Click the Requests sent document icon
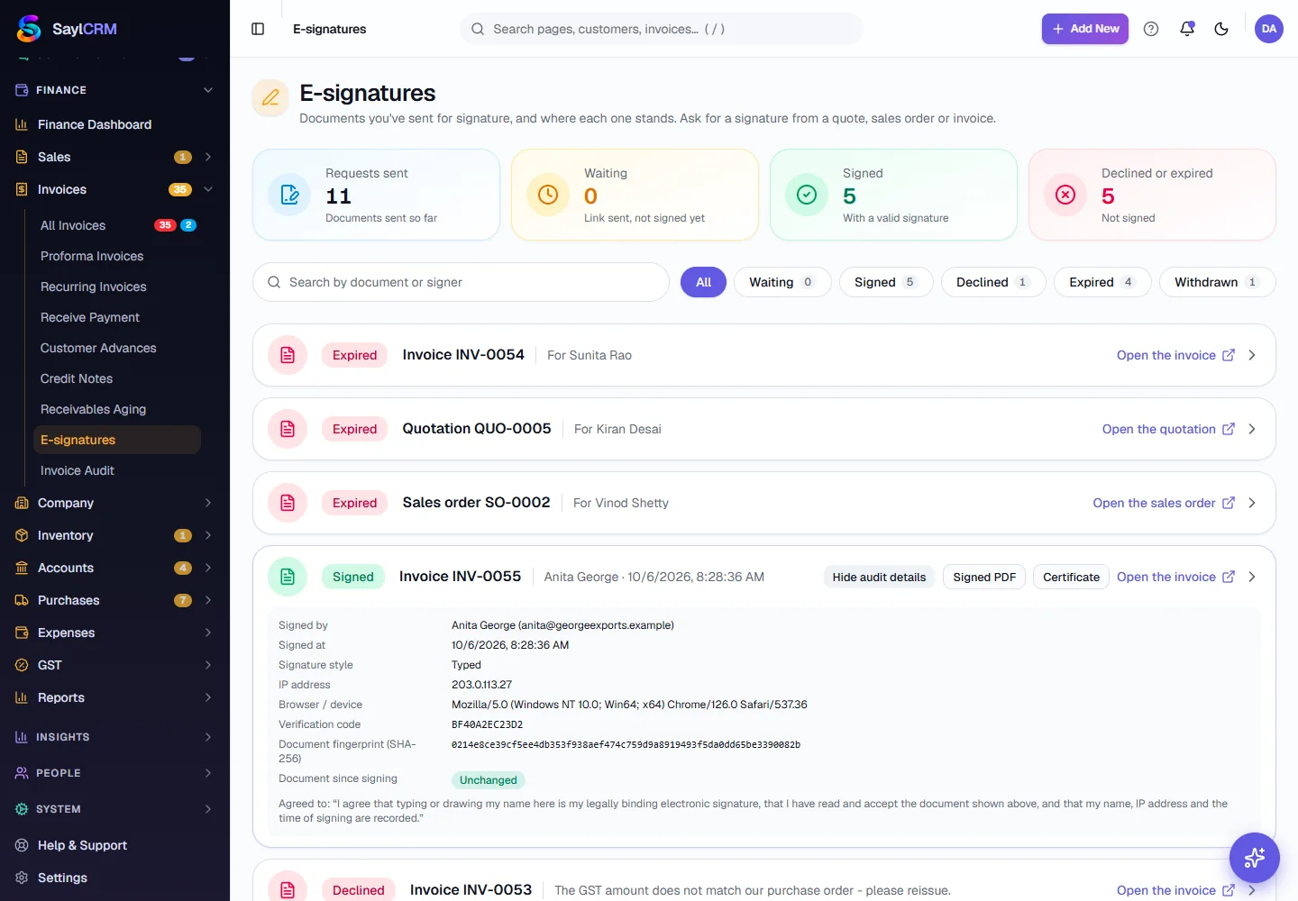This screenshot has width=1298, height=901. coord(290,195)
